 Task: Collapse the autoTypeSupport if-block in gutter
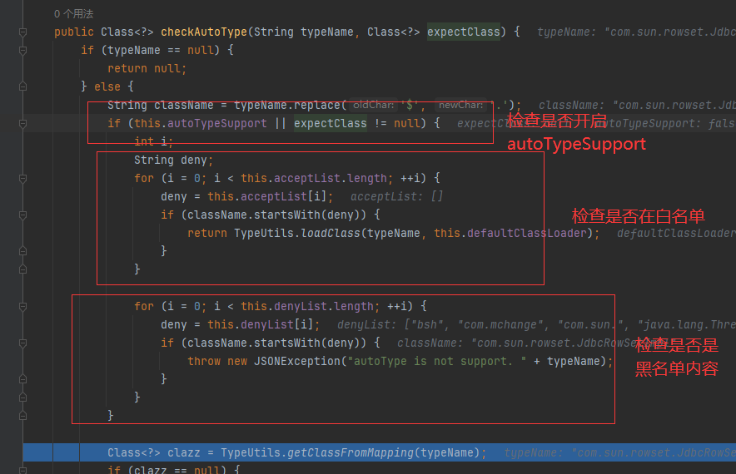click(23, 124)
